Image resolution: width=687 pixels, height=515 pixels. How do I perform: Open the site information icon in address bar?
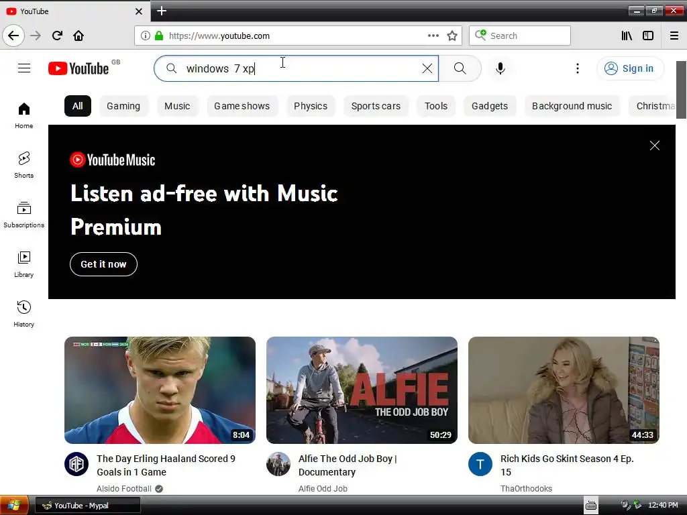click(x=146, y=36)
